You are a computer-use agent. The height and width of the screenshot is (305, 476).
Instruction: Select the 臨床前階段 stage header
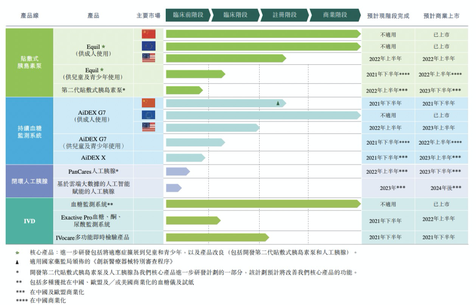(x=188, y=15)
